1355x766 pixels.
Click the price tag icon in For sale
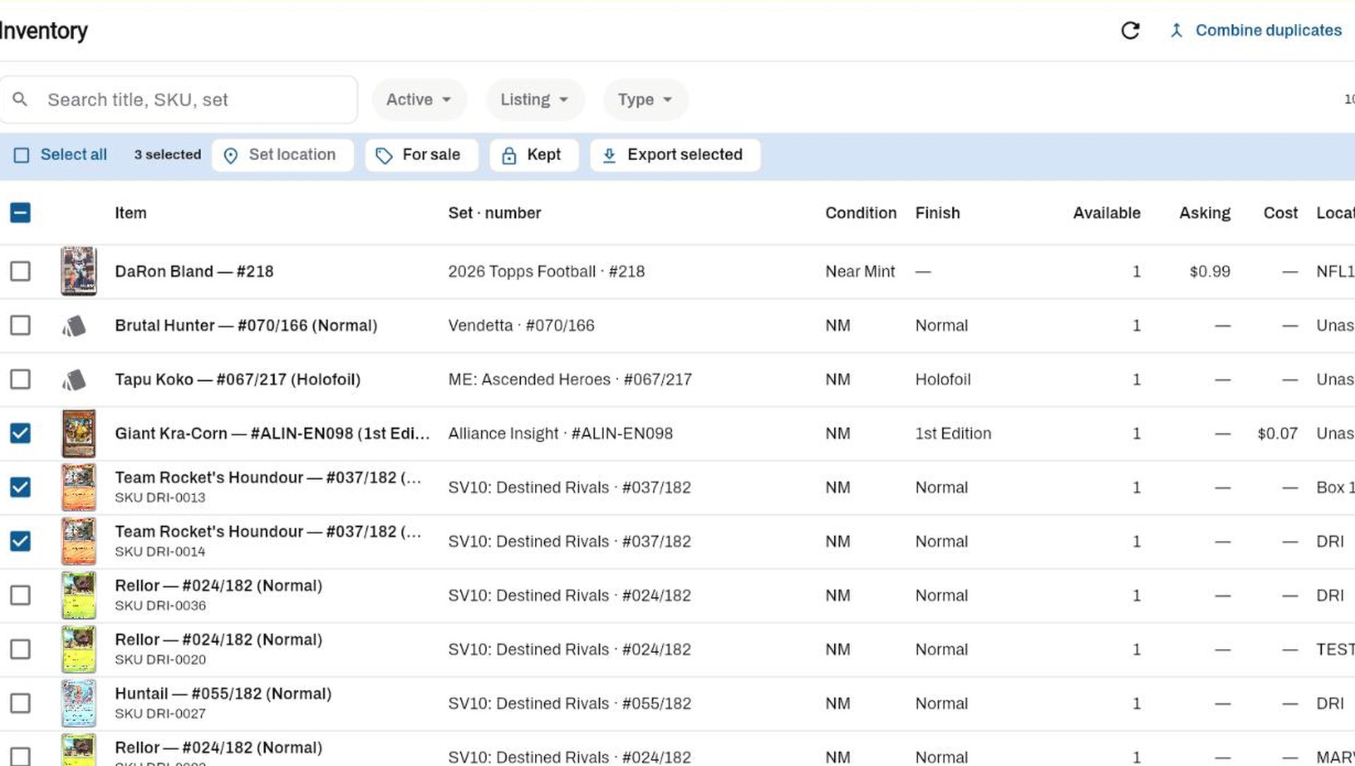(384, 155)
